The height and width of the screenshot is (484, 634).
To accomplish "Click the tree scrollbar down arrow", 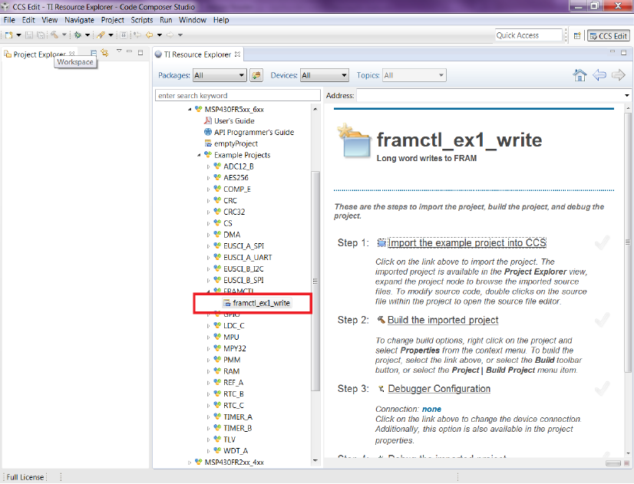I will click(315, 460).
